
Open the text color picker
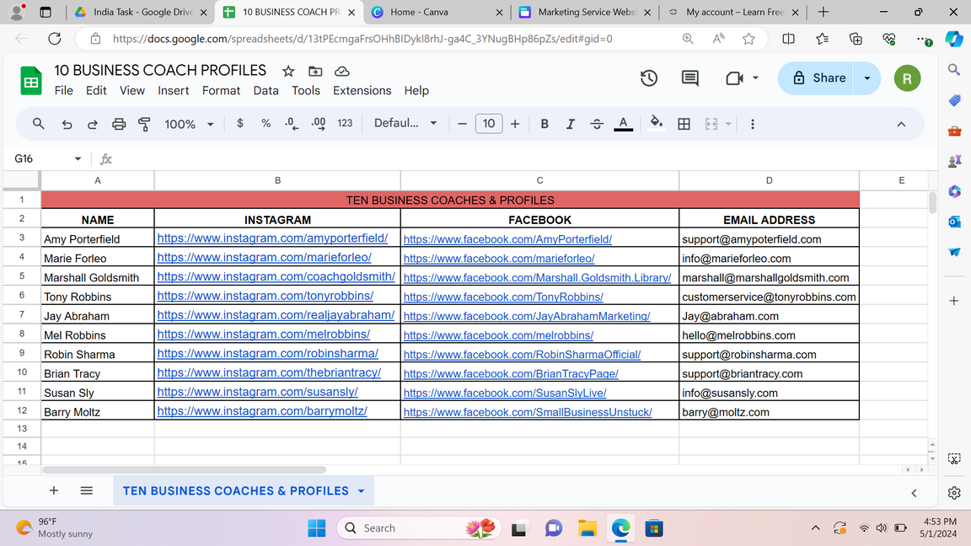[x=623, y=124]
